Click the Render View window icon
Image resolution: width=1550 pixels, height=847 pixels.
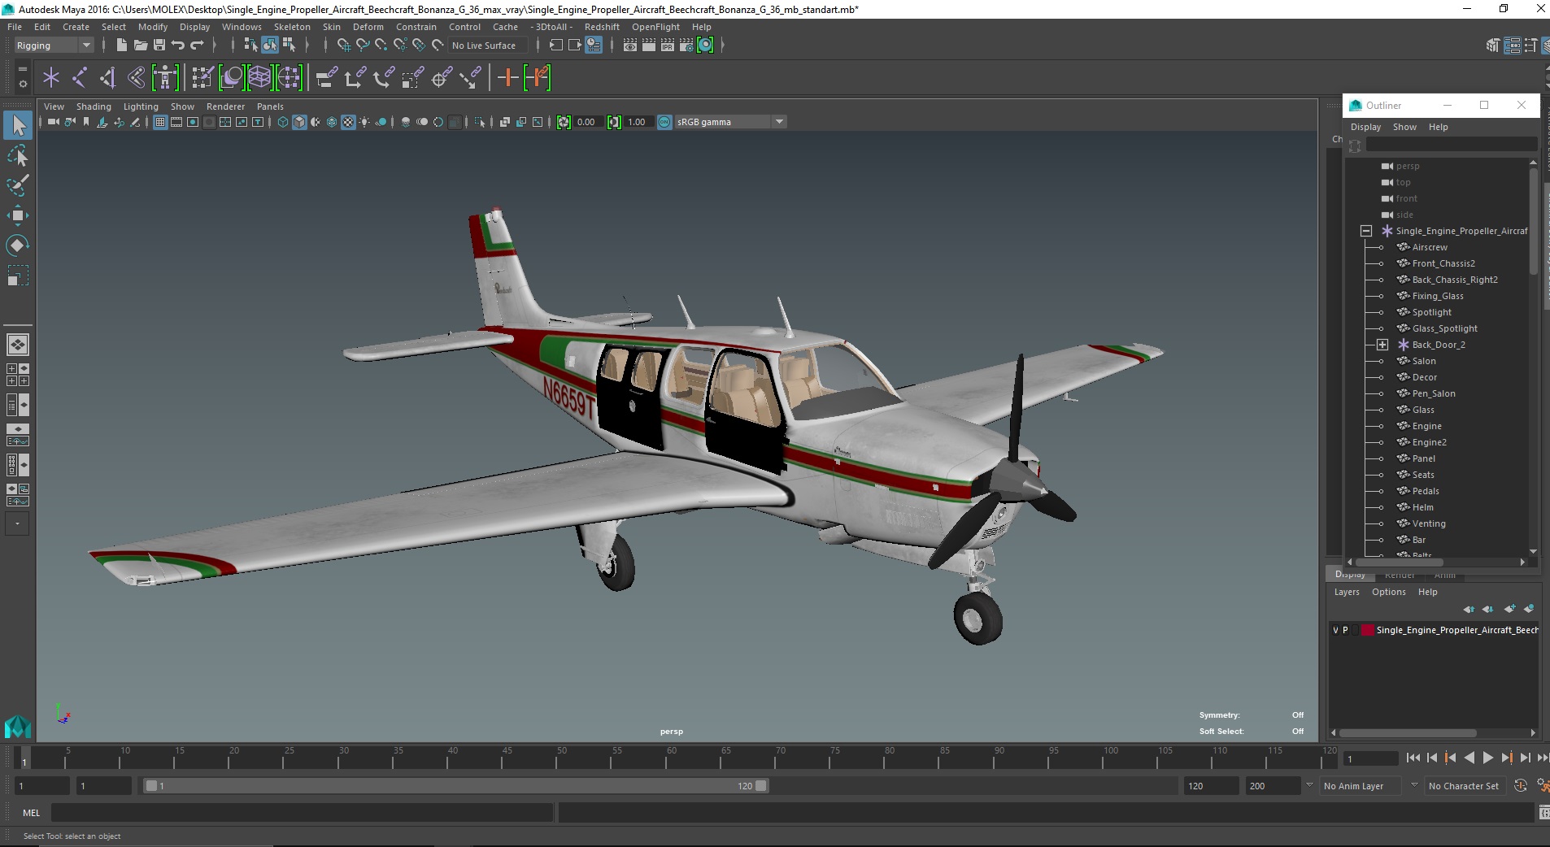(x=630, y=46)
